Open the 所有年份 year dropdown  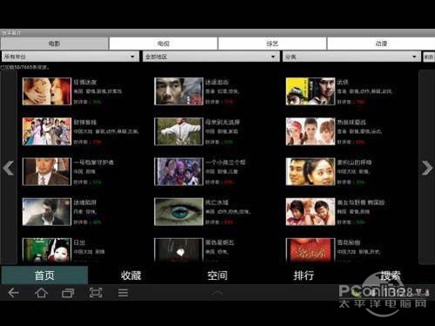(x=70, y=57)
